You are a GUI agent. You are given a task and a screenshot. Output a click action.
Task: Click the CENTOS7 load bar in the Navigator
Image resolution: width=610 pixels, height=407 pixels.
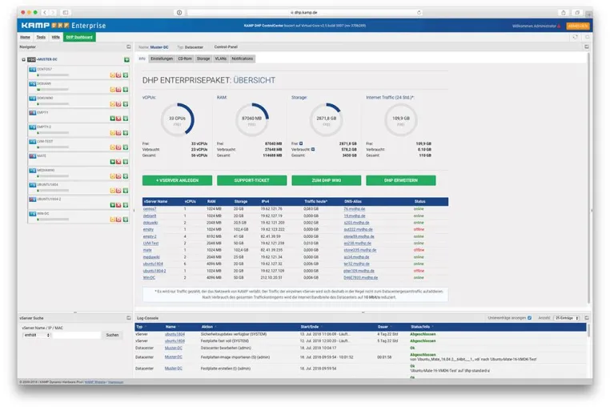[53, 75]
